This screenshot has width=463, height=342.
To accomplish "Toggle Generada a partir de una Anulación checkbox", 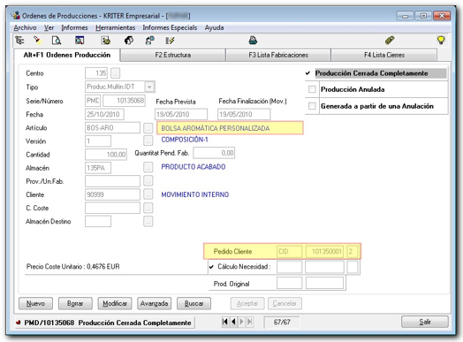I will pyautogui.click(x=312, y=106).
